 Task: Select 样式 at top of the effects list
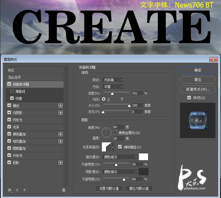point(35,70)
